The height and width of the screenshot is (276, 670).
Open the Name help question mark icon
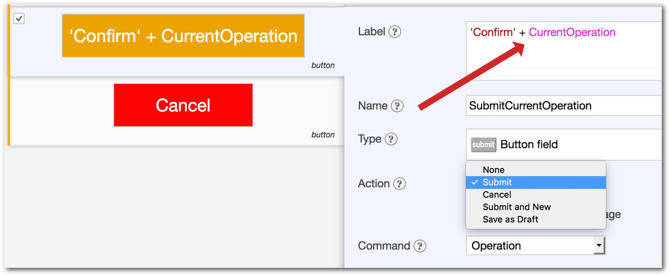397,106
